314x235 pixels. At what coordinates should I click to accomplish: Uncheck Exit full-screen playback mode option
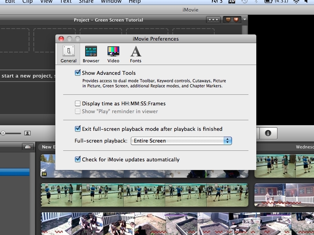point(78,129)
